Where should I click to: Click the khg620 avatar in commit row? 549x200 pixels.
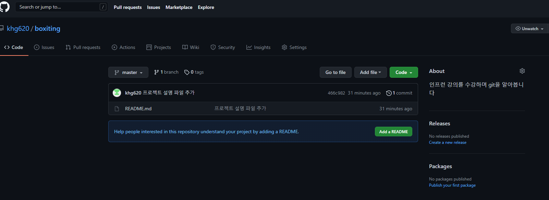coord(117,93)
